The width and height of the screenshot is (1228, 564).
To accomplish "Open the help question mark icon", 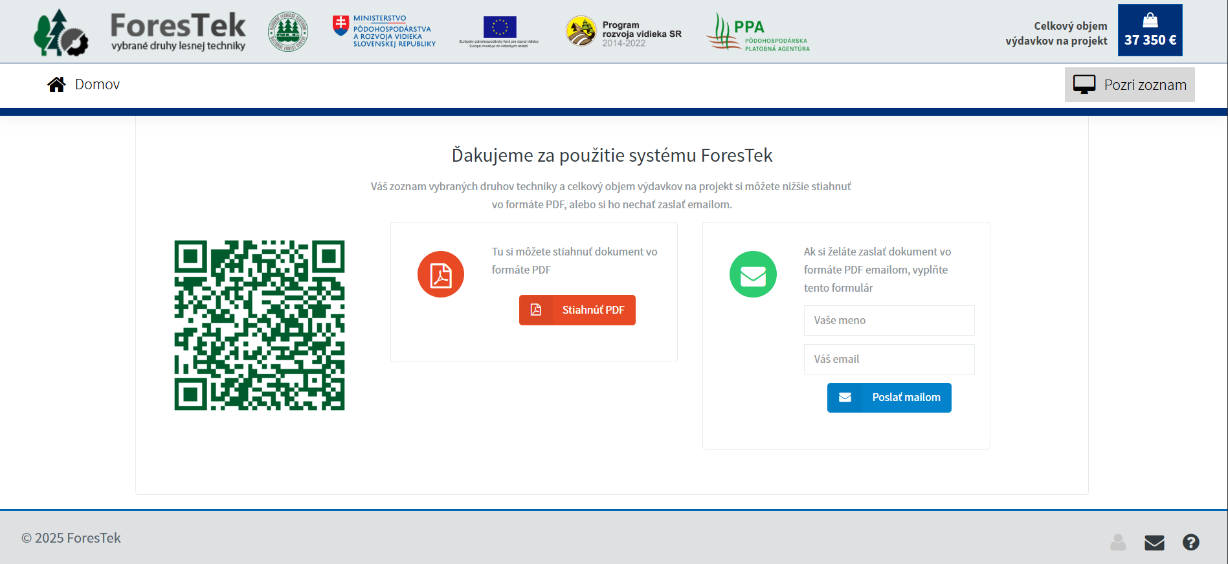I will [x=1191, y=542].
